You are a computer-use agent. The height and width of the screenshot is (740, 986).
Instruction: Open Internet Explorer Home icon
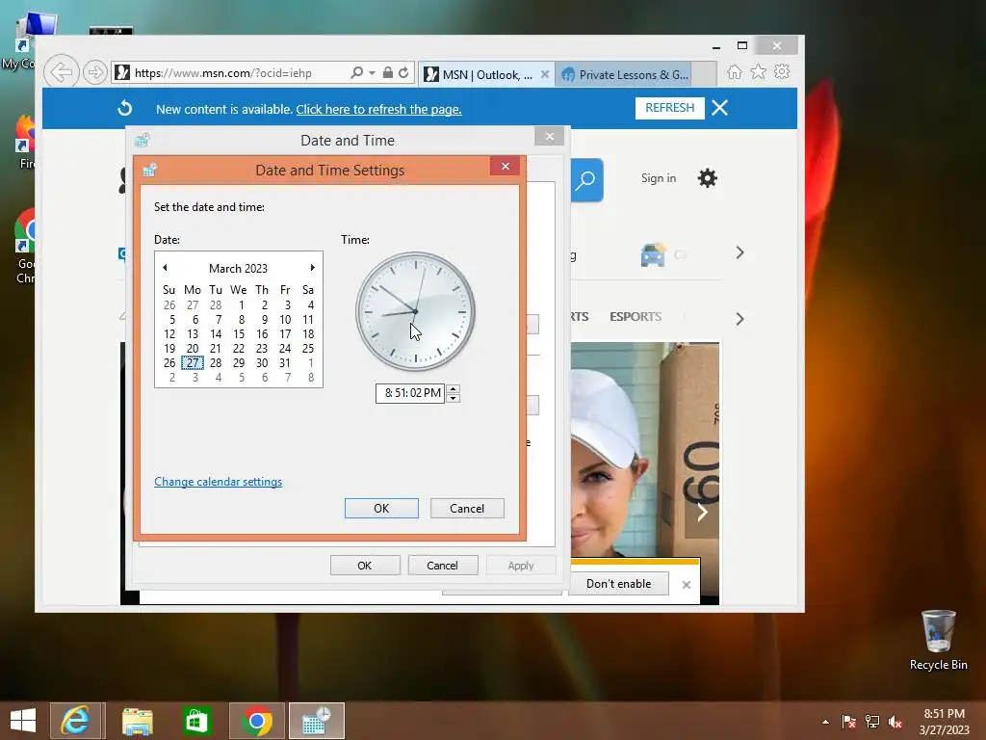[734, 71]
